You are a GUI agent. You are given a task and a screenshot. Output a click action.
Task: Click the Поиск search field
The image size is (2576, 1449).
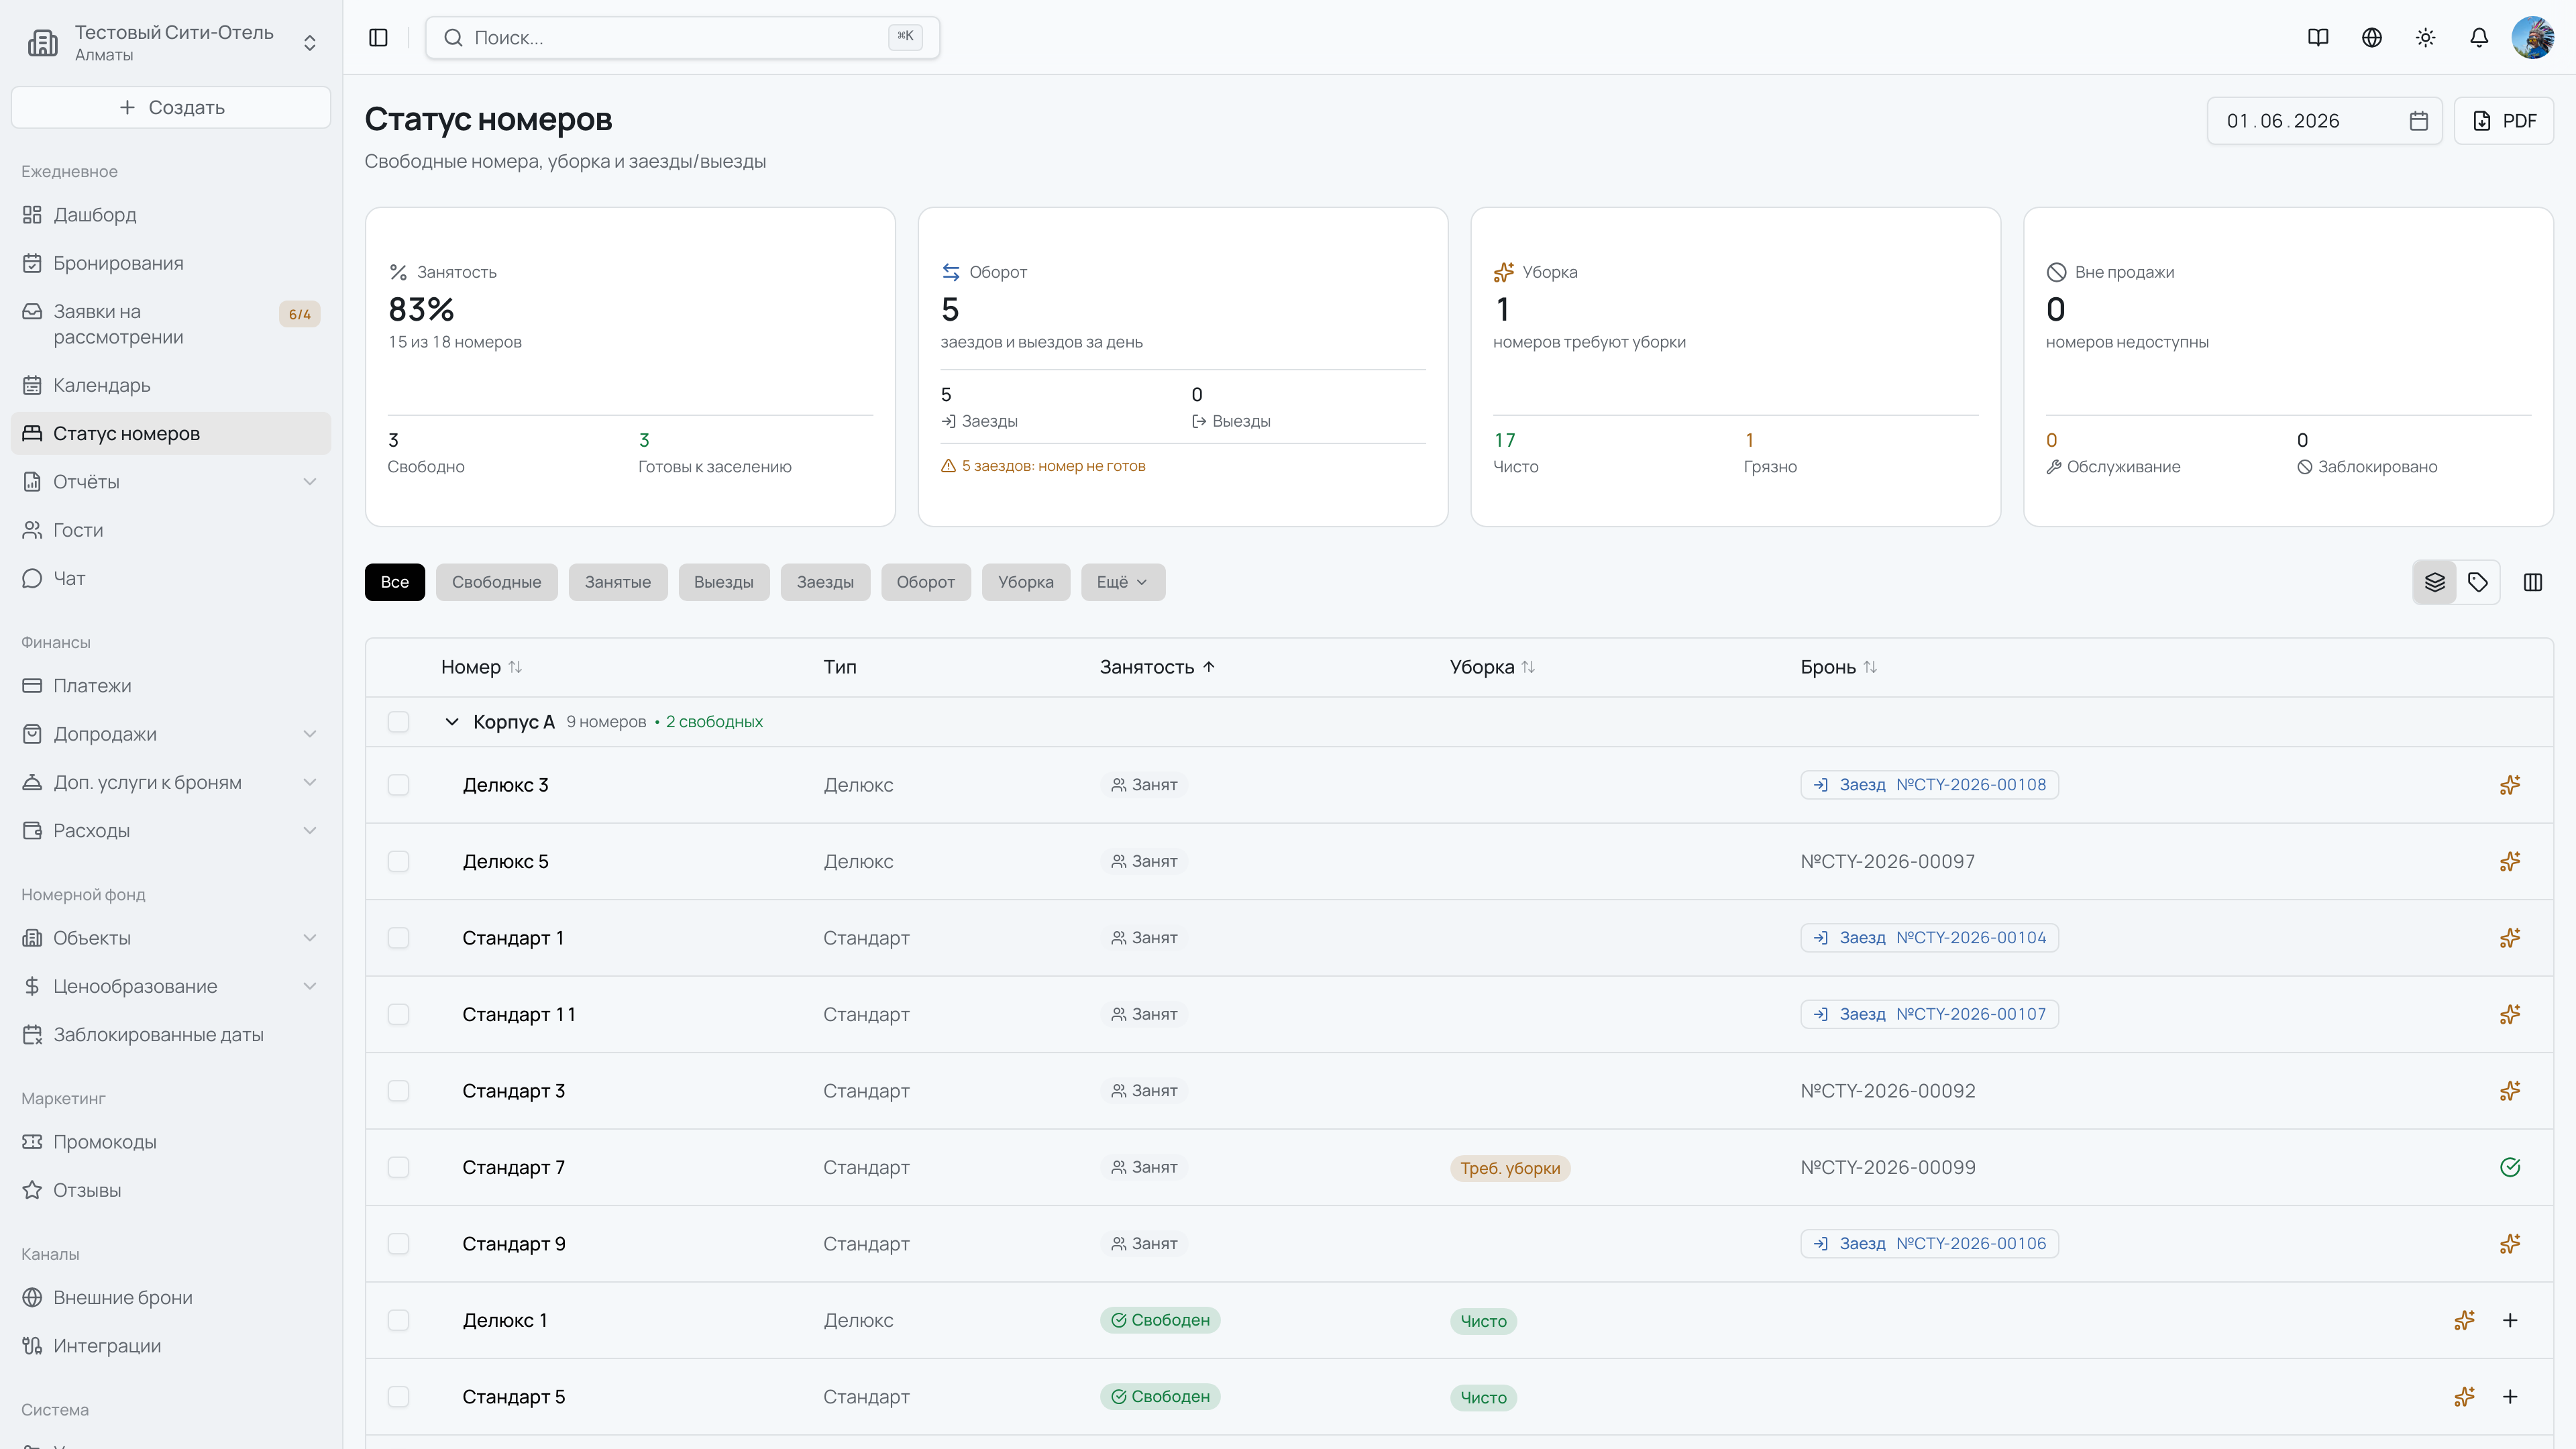(682, 38)
